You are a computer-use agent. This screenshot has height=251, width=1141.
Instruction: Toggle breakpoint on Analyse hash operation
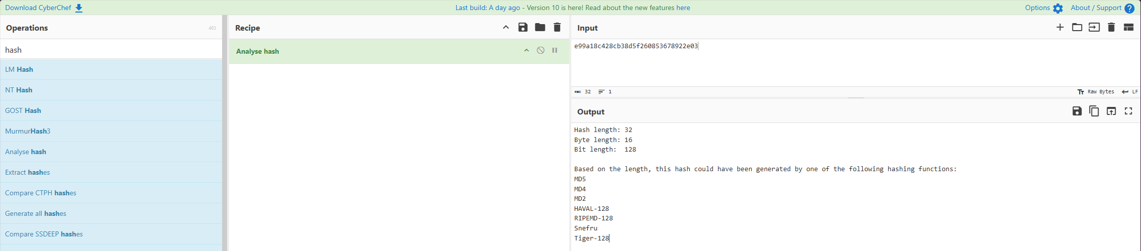click(x=555, y=50)
